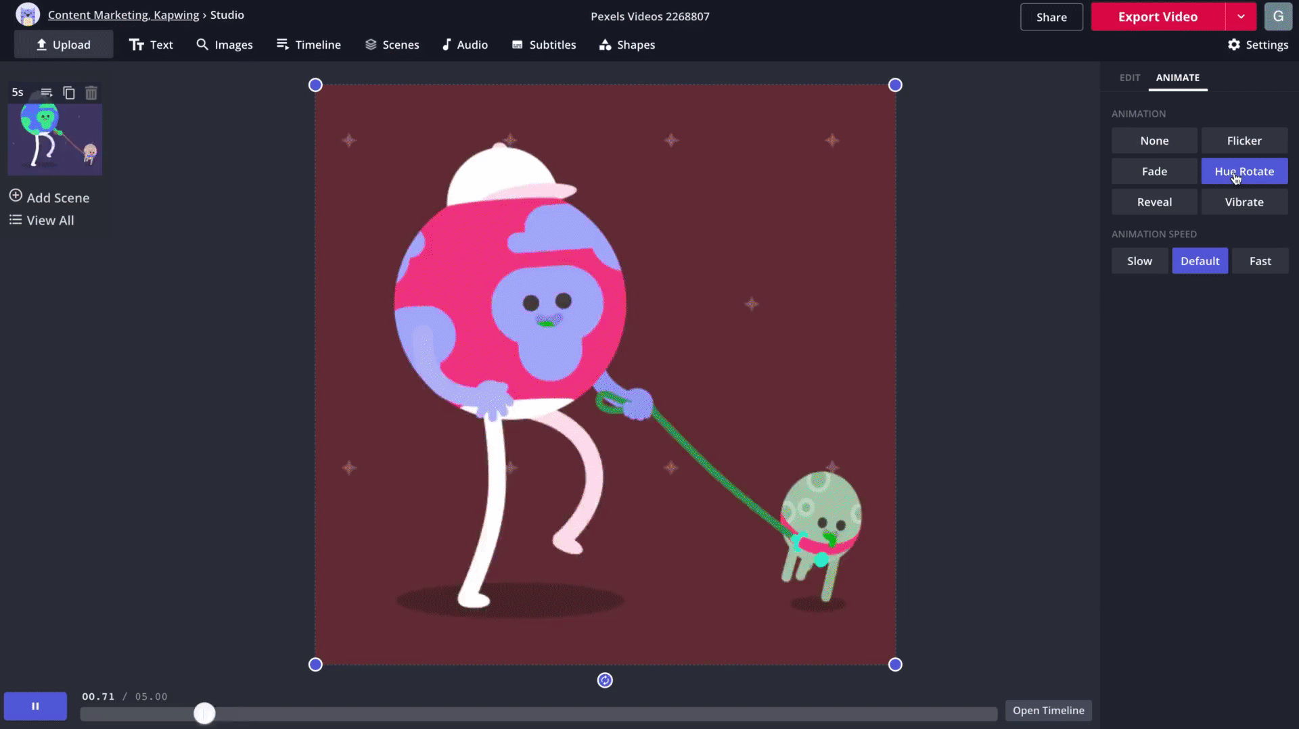Click the Share button
Screen dimensions: 1299x729
pos(1051,17)
